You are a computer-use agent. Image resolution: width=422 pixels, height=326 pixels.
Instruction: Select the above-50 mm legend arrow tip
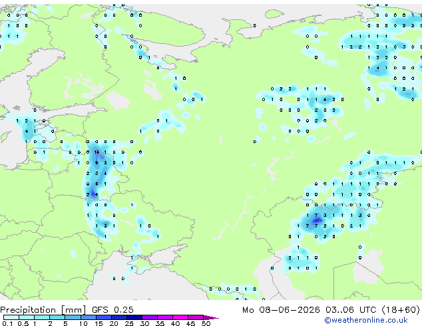click(211, 317)
